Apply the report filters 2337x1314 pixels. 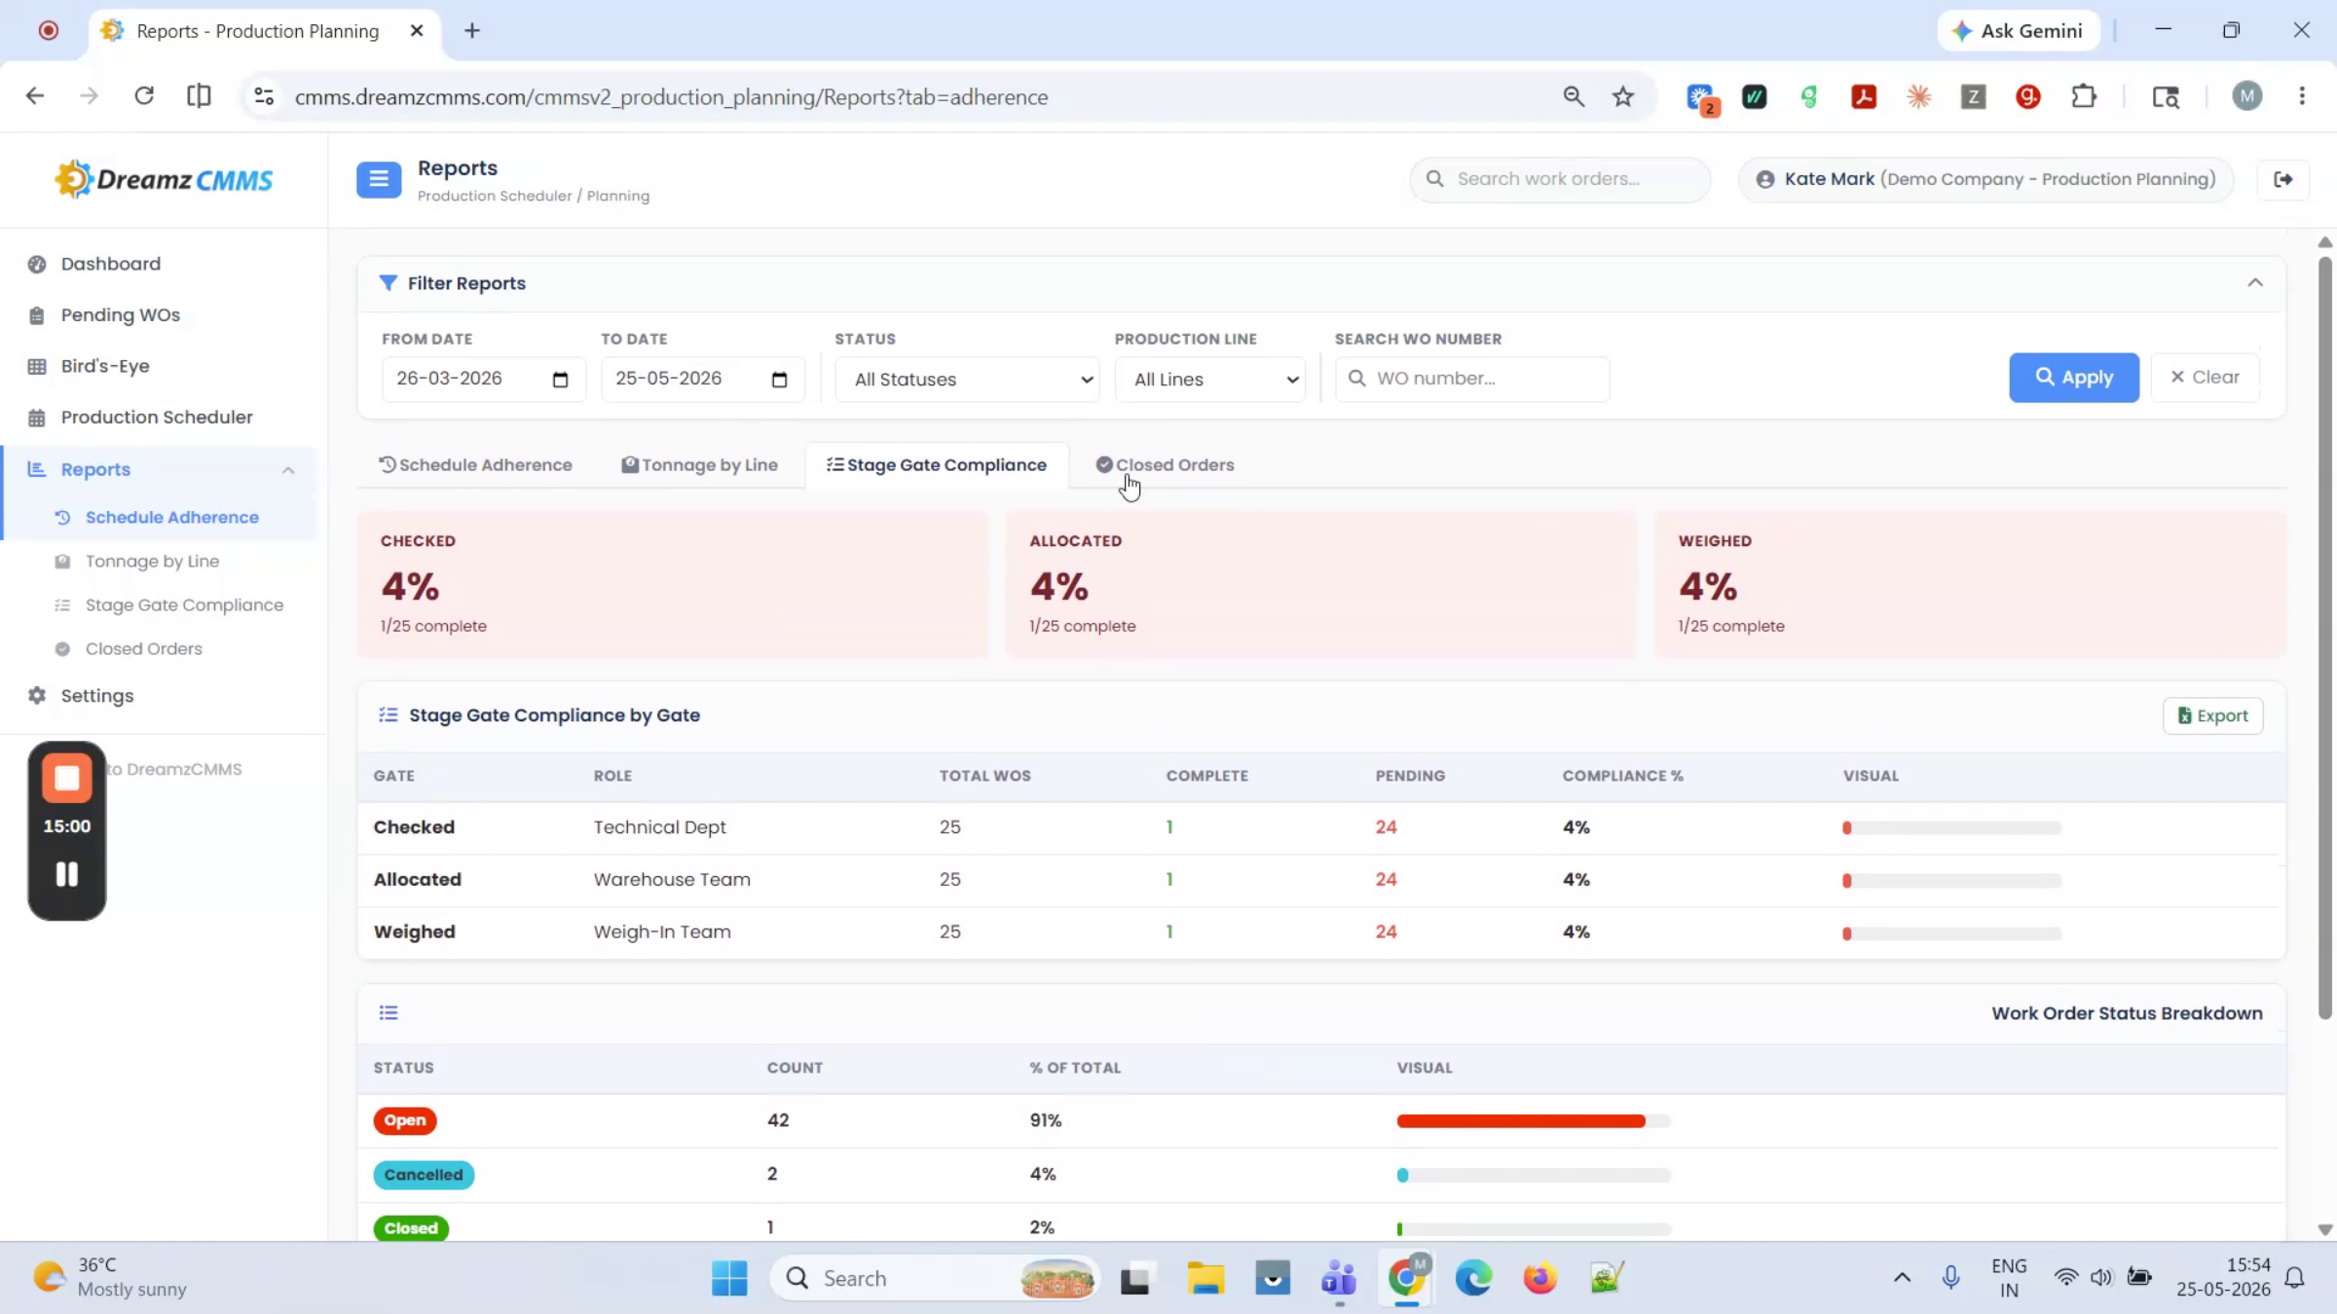point(2074,378)
